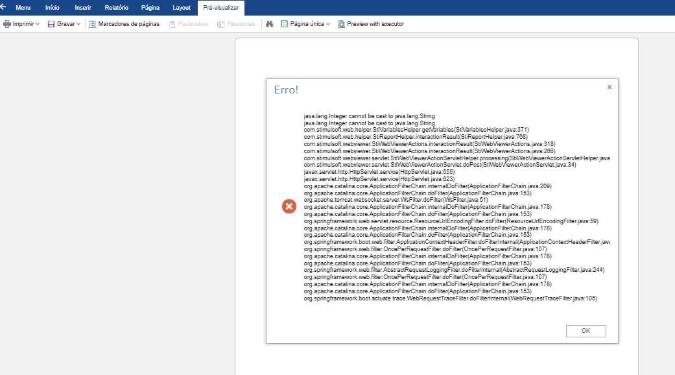Screen dimensions: 675x375
Task: Click the Resources icon
Action: point(220,24)
